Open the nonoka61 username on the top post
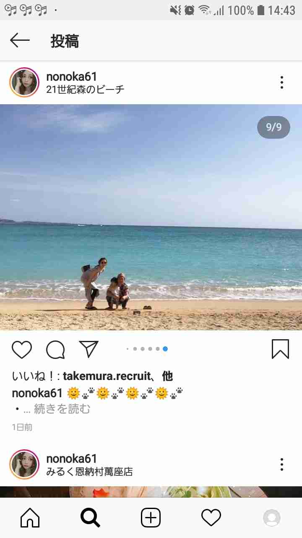302x538 pixels. (72, 76)
